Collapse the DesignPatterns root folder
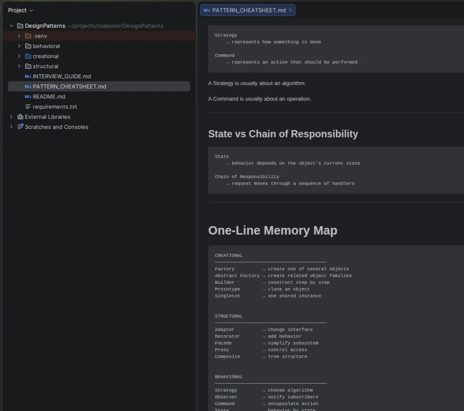This screenshot has width=464, height=411. (x=11, y=26)
